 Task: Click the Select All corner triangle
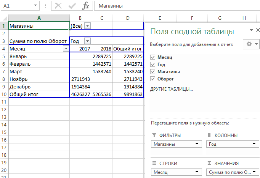click(4, 18)
